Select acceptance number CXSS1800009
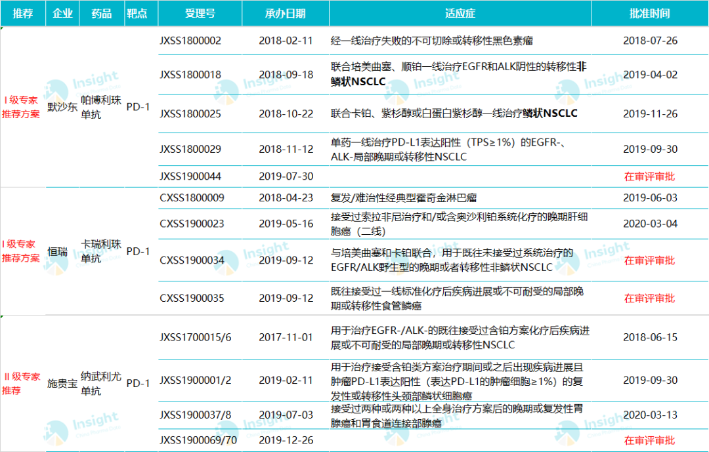The width and height of the screenshot is (709, 452). pos(192,198)
